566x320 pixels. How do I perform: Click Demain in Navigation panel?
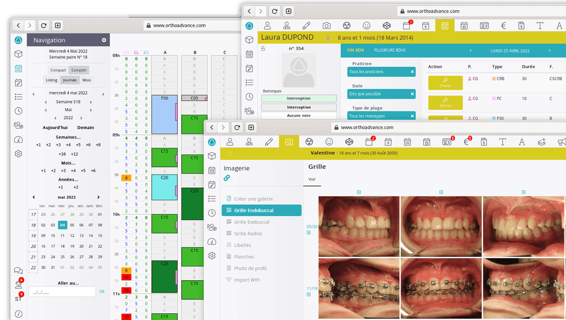click(x=85, y=128)
